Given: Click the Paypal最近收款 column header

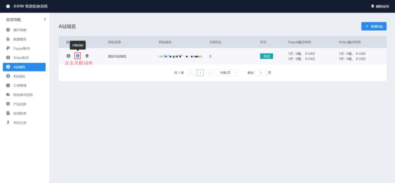Looking at the screenshot, I should click(x=300, y=42).
